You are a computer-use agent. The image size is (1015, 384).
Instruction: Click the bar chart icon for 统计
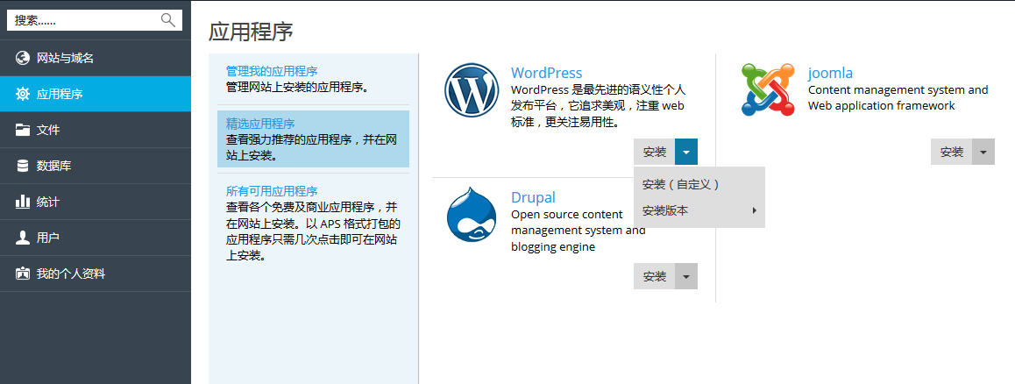(23, 202)
